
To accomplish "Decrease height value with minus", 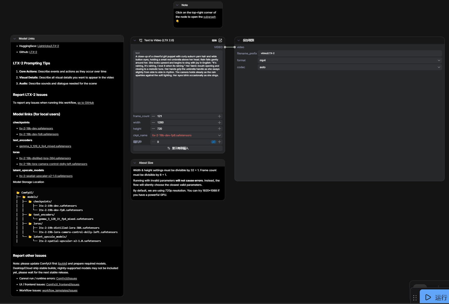I will pos(153,129).
